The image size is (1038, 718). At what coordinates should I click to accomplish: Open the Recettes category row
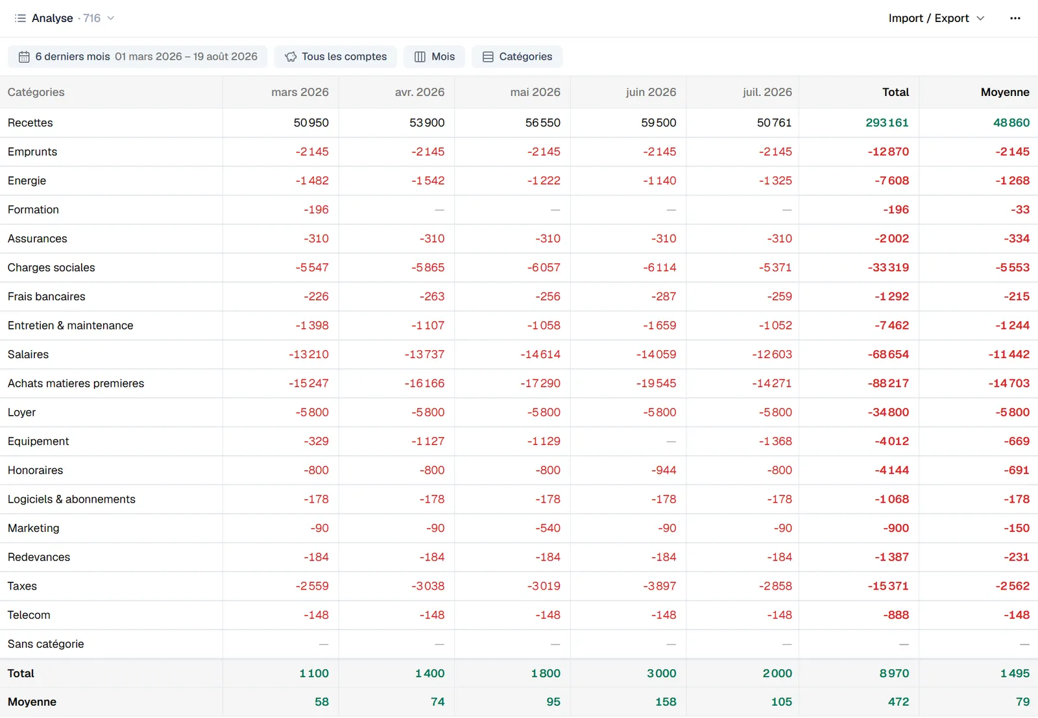pos(519,123)
